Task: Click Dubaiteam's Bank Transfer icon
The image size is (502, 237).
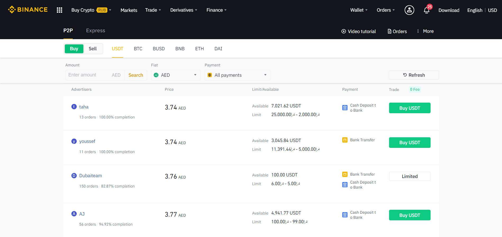Action: pyautogui.click(x=345, y=174)
